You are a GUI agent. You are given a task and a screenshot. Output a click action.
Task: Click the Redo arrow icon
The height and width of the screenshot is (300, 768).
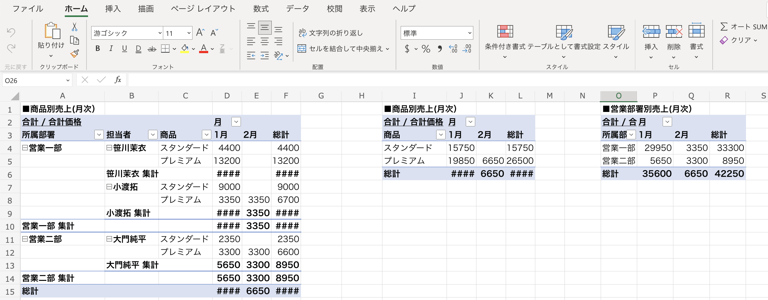pyautogui.click(x=11, y=48)
